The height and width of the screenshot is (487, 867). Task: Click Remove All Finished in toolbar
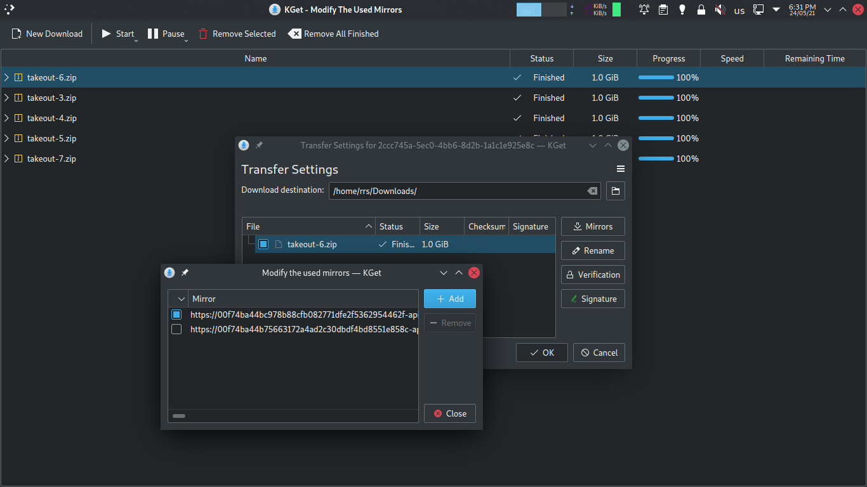tap(333, 34)
